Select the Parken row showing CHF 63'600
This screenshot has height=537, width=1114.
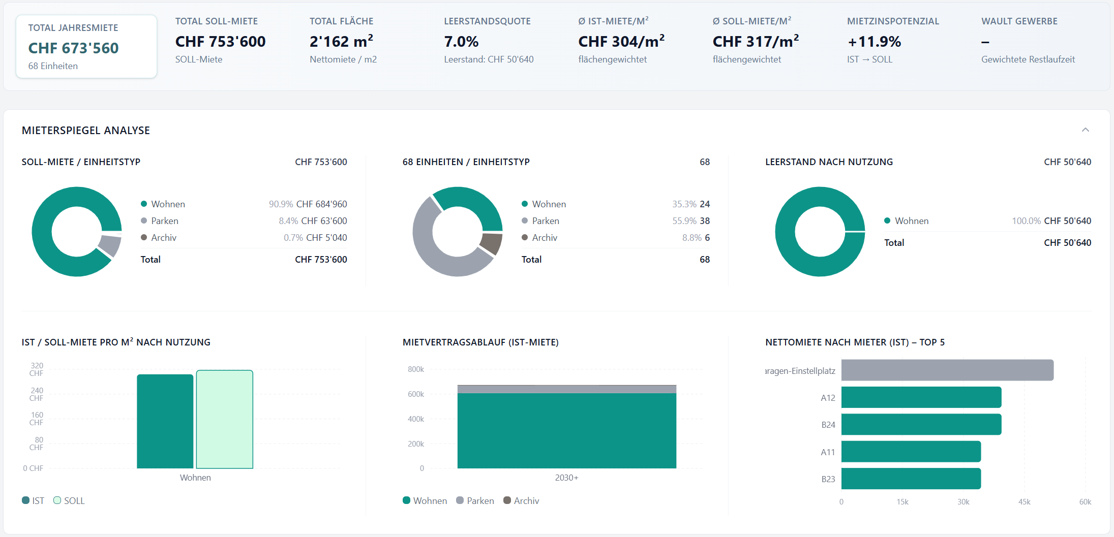244,220
